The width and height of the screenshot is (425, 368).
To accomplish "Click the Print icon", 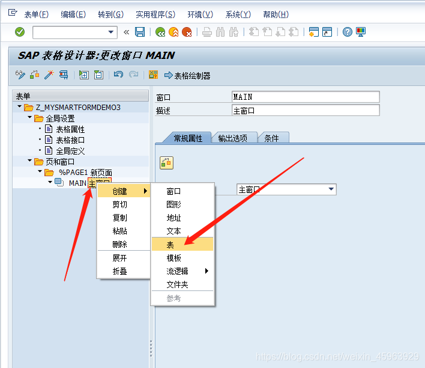I will tap(207, 32).
